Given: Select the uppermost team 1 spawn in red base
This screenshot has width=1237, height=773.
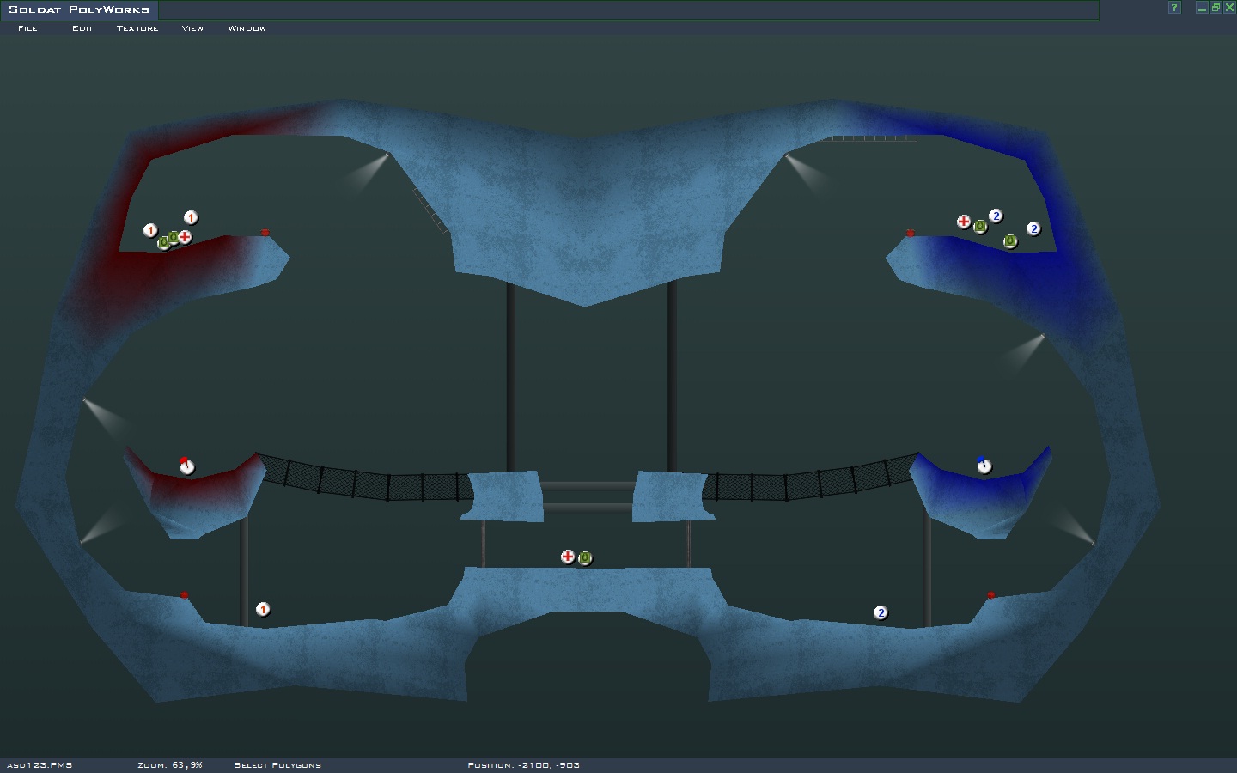Looking at the screenshot, I should [191, 217].
